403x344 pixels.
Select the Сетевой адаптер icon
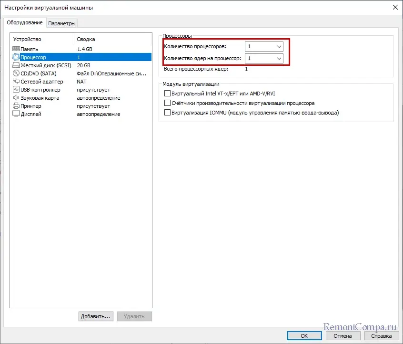[x=16, y=82]
